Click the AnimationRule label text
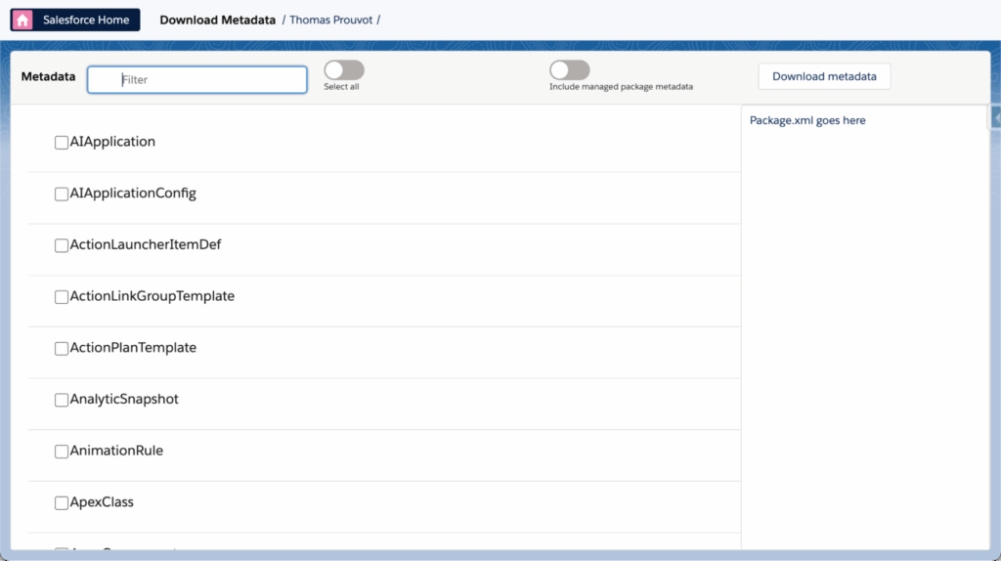Screen dimensions: 1001x561 click(x=116, y=451)
